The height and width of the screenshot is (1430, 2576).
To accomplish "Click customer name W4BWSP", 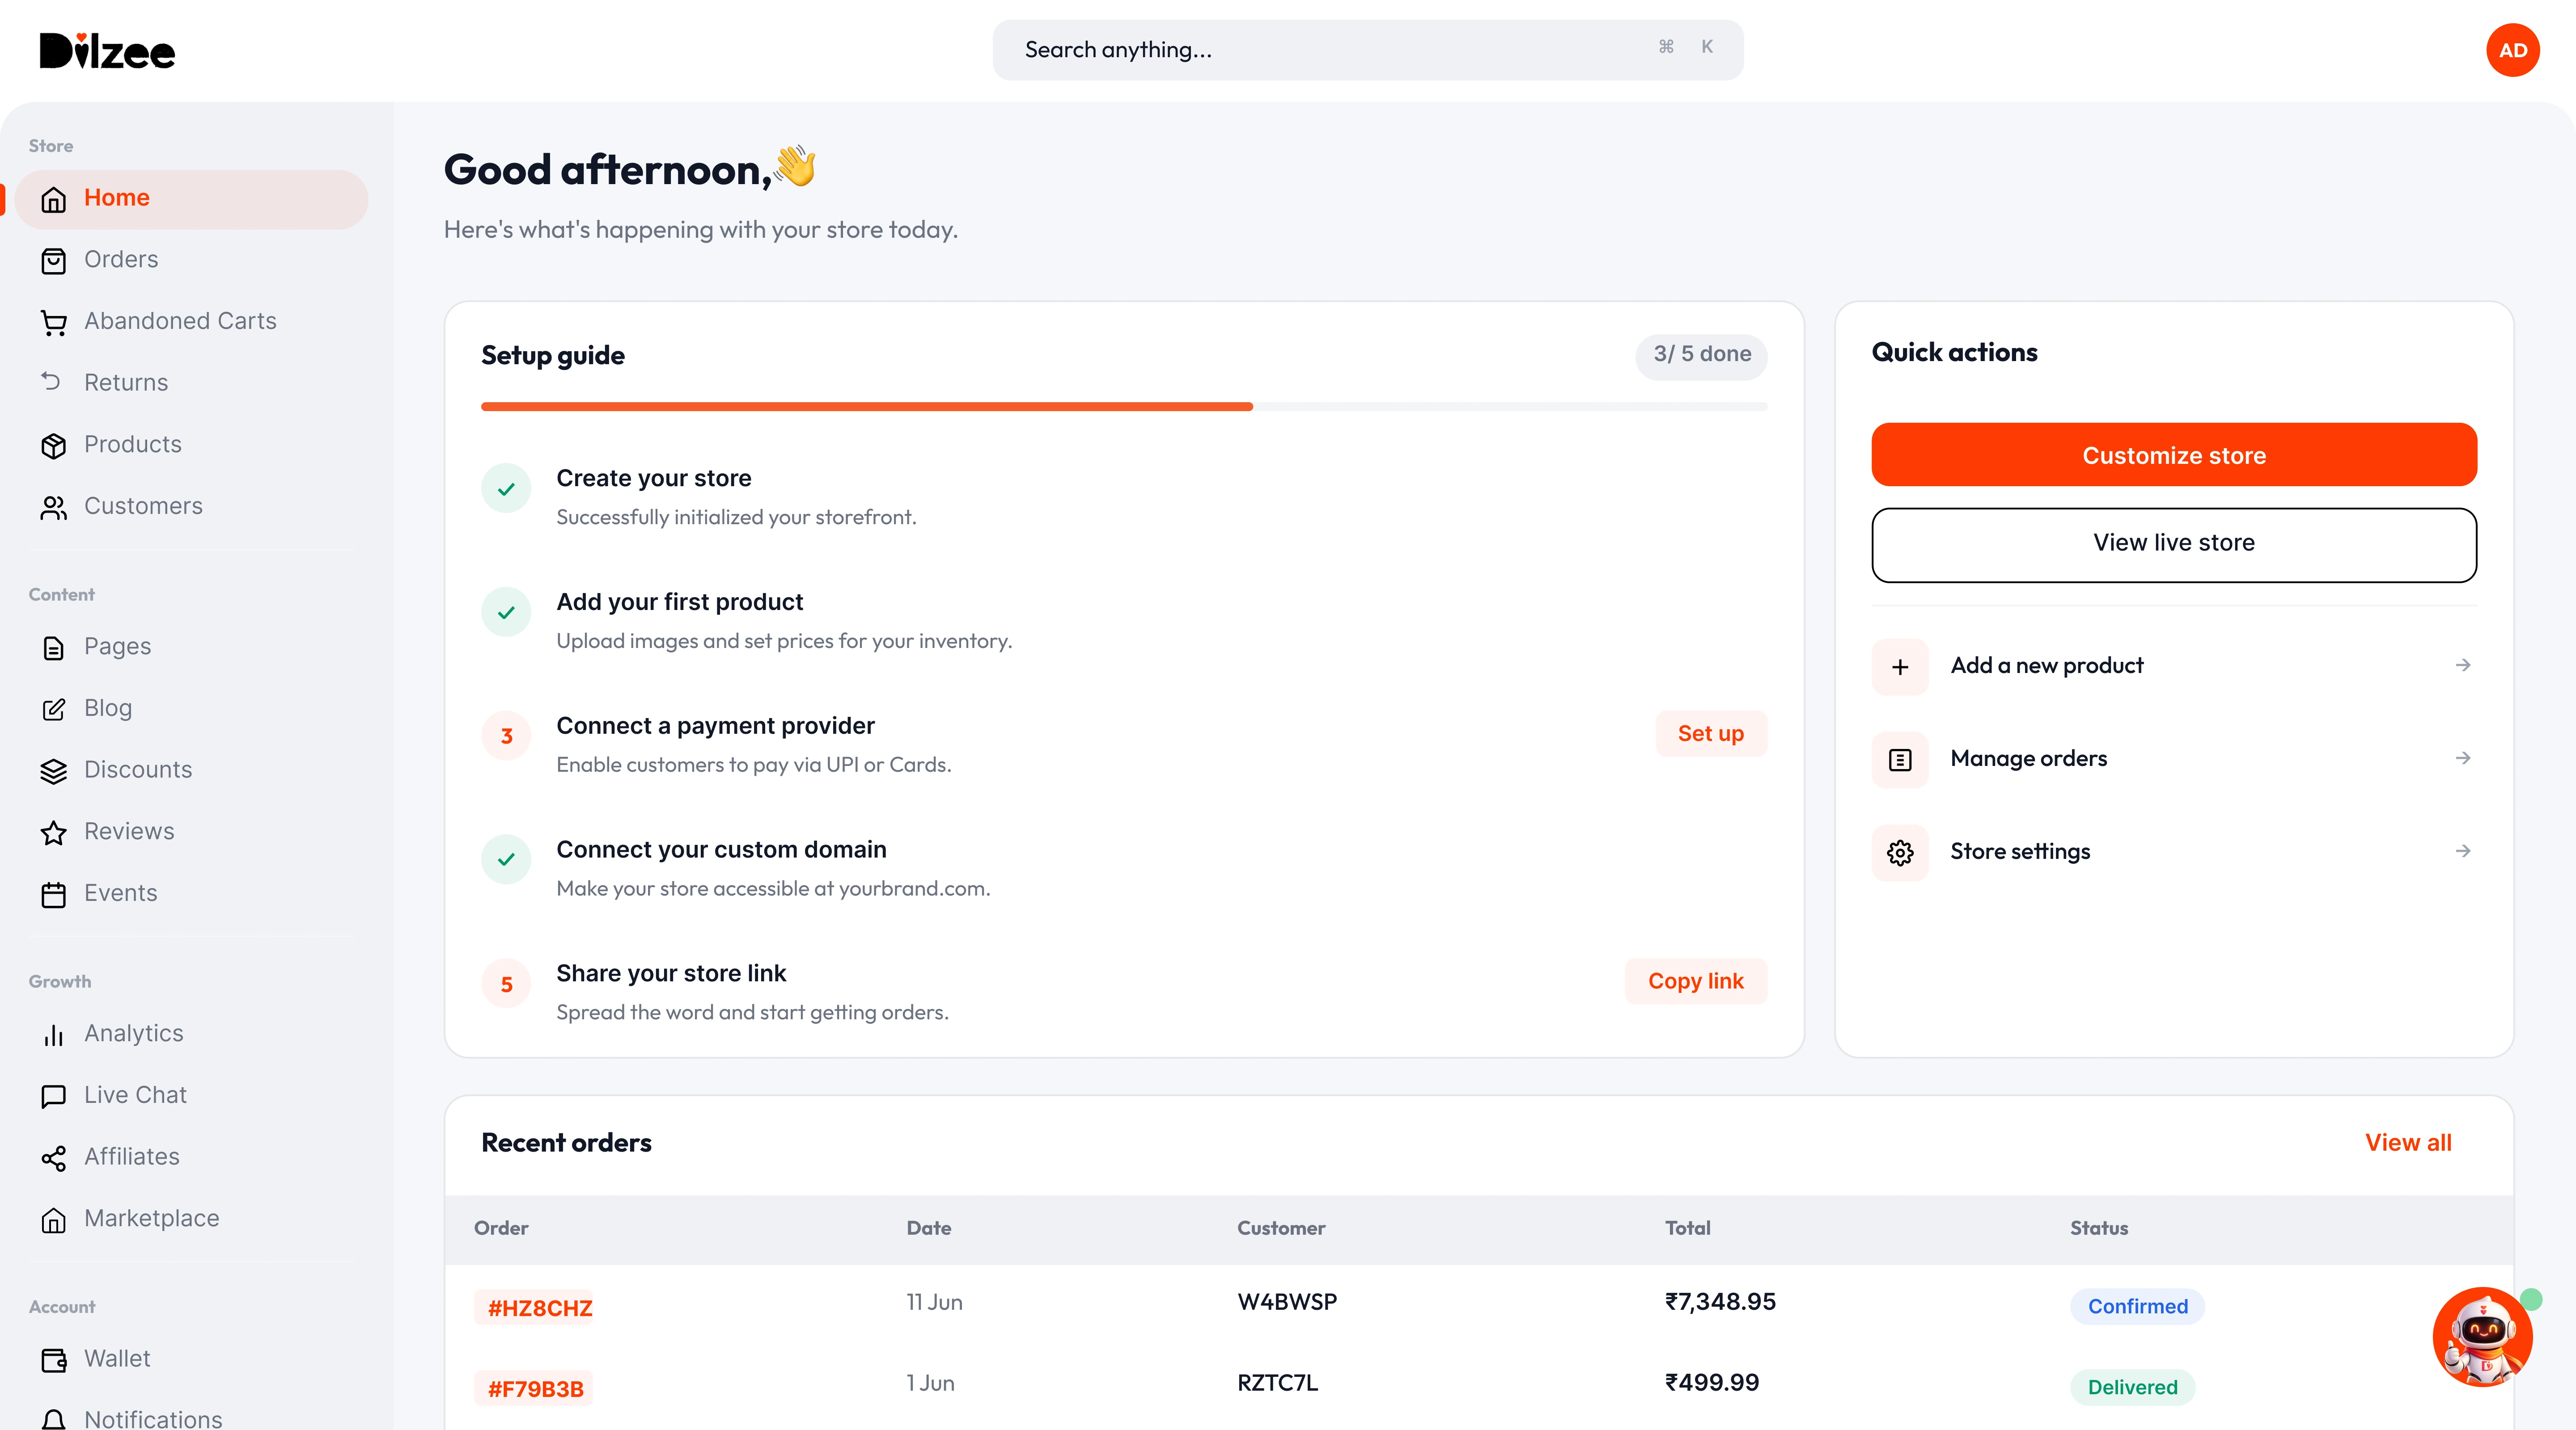I will pos(1286,1302).
